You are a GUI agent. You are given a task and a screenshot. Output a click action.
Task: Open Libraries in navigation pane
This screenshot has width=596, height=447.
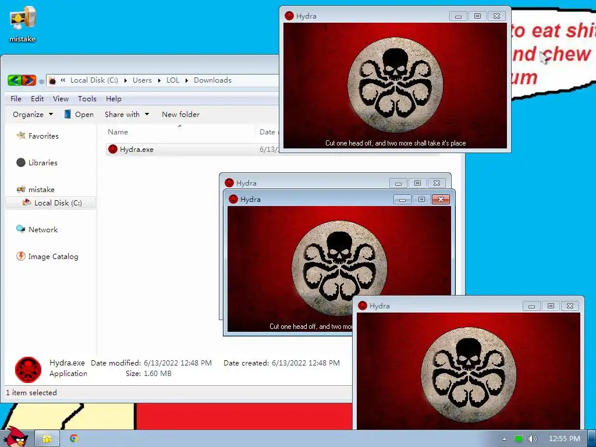click(43, 163)
